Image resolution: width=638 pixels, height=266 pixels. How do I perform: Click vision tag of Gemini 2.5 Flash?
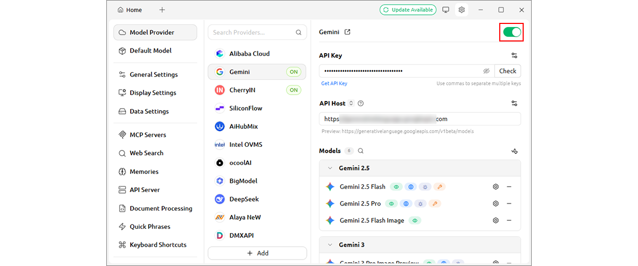tap(396, 187)
